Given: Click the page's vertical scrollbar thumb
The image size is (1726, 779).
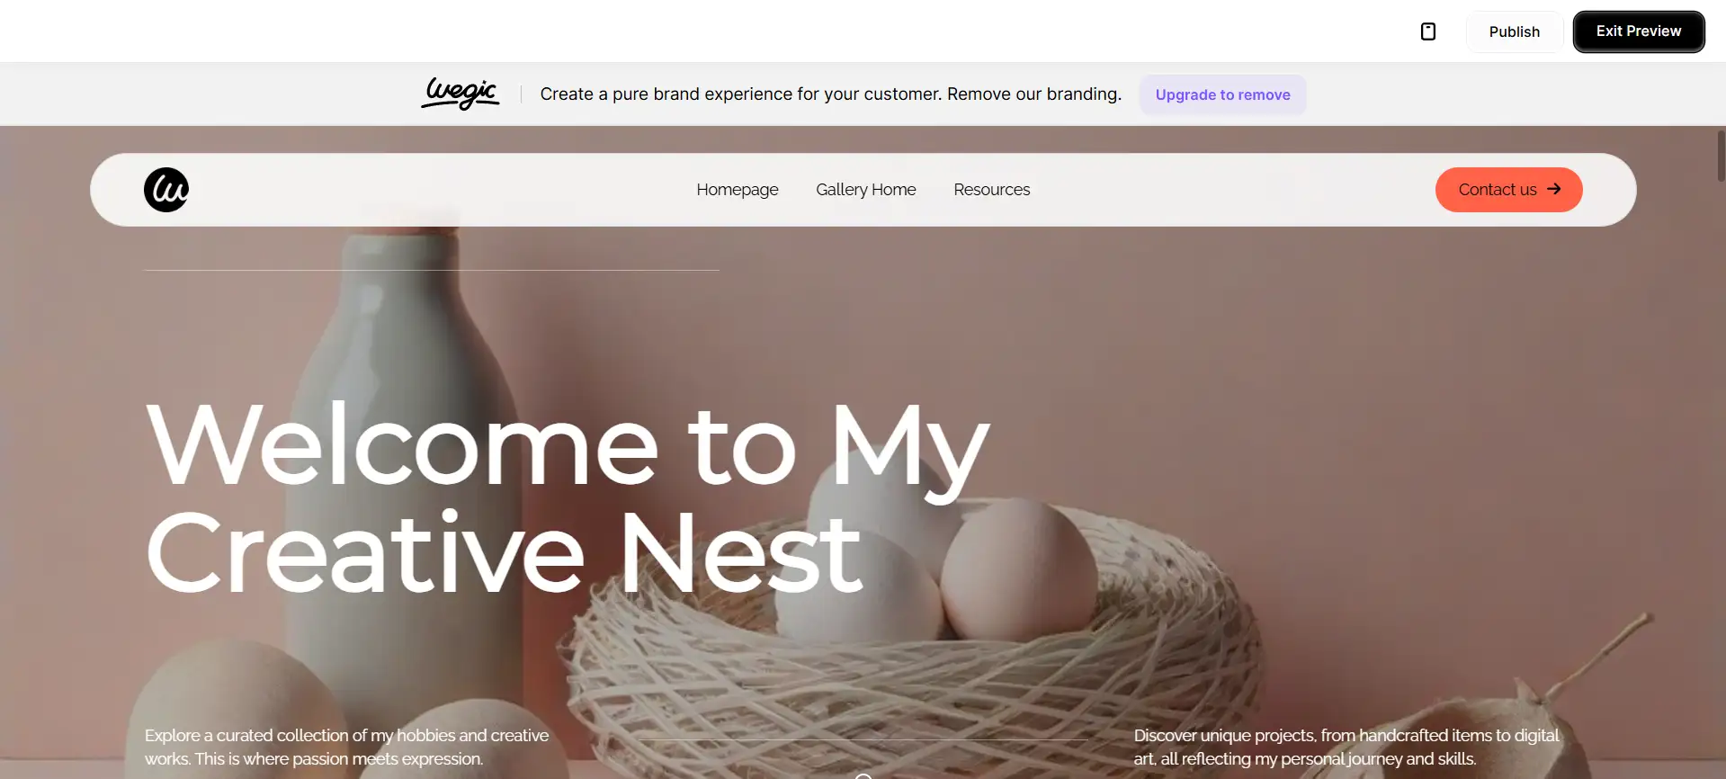Looking at the screenshot, I should point(1721,156).
